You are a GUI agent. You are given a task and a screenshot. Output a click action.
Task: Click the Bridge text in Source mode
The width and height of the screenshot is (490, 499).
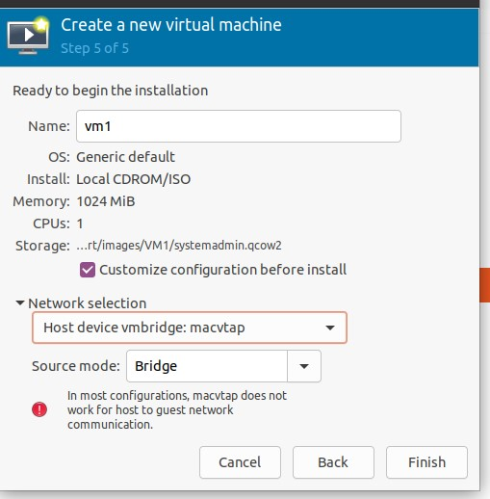click(156, 366)
